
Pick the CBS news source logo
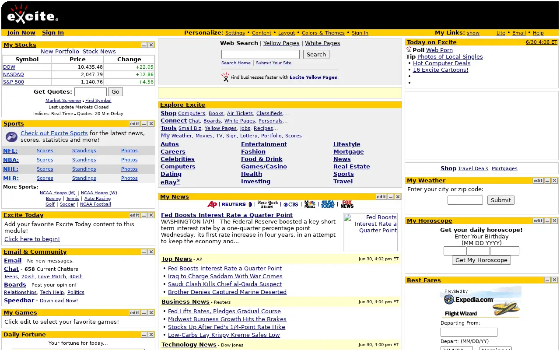(290, 204)
